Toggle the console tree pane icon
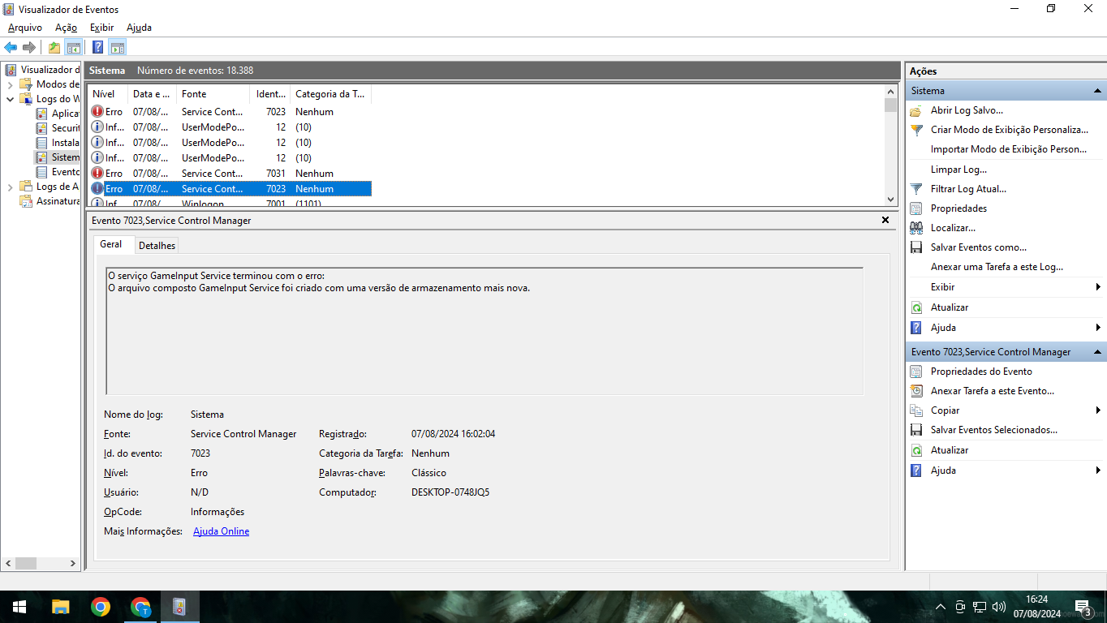Screen dimensions: 1107x623 [73, 47]
